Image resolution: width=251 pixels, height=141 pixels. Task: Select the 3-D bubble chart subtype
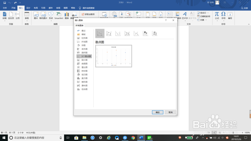(155, 33)
